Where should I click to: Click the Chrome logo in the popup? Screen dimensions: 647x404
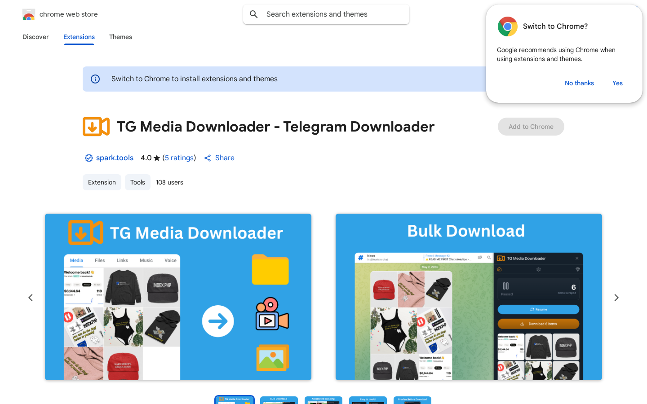pyautogui.click(x=508, y=26)
